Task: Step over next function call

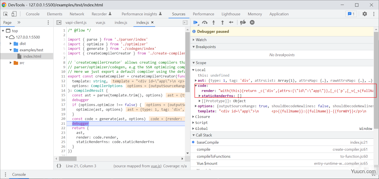Action: click(205, 23)
